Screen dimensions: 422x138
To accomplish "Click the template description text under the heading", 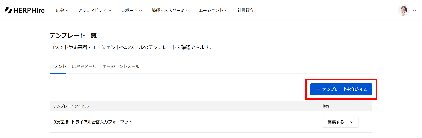I will 131,47.
